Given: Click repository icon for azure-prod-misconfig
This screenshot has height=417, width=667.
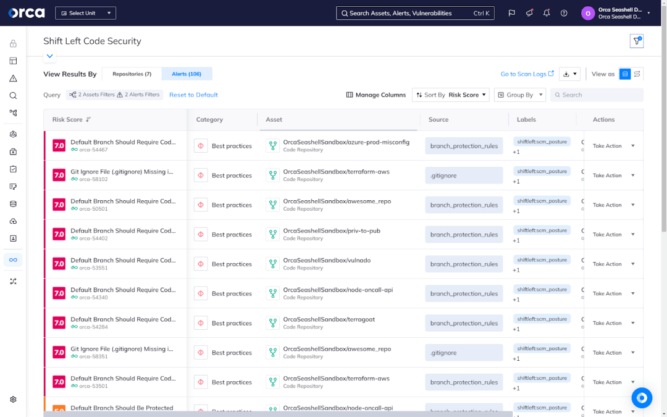Looking at the screenshot, I should [273, 146].
